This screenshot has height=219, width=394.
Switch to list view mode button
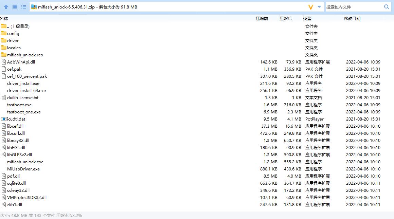click(24, 7)
